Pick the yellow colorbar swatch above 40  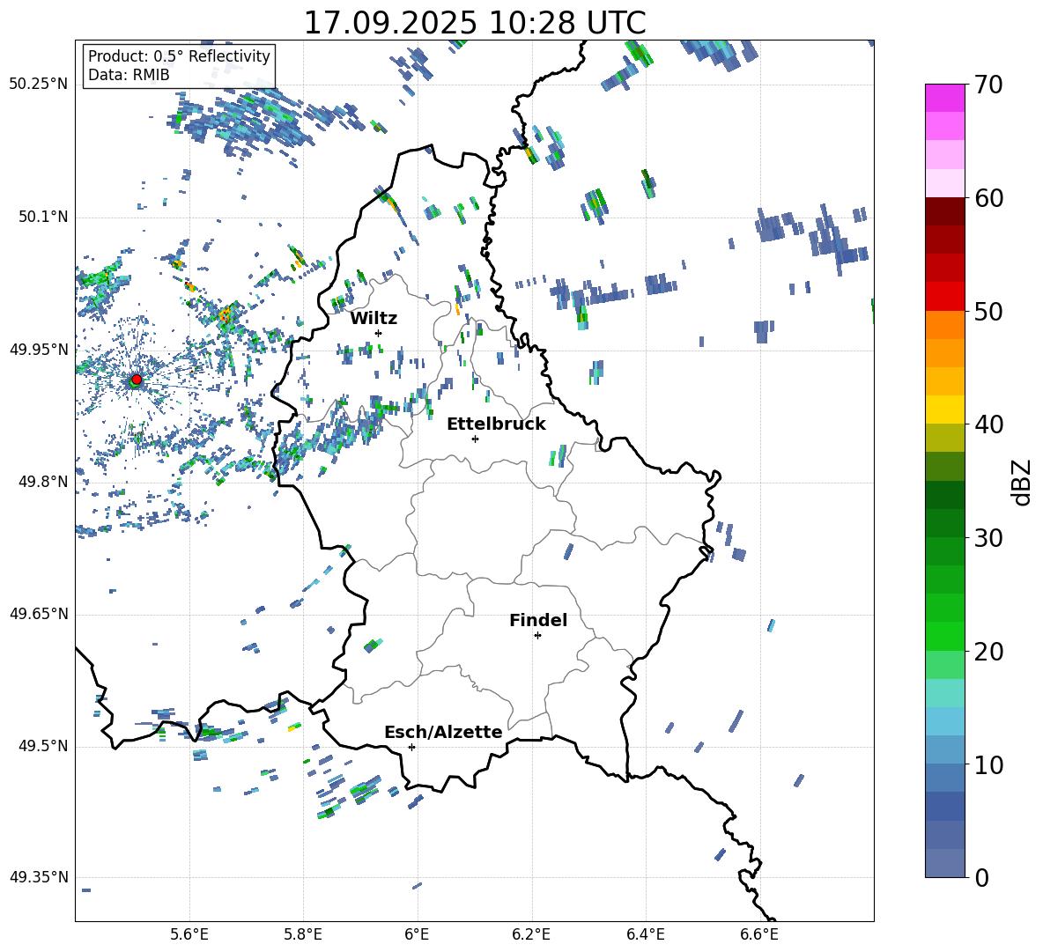point(945,410)
